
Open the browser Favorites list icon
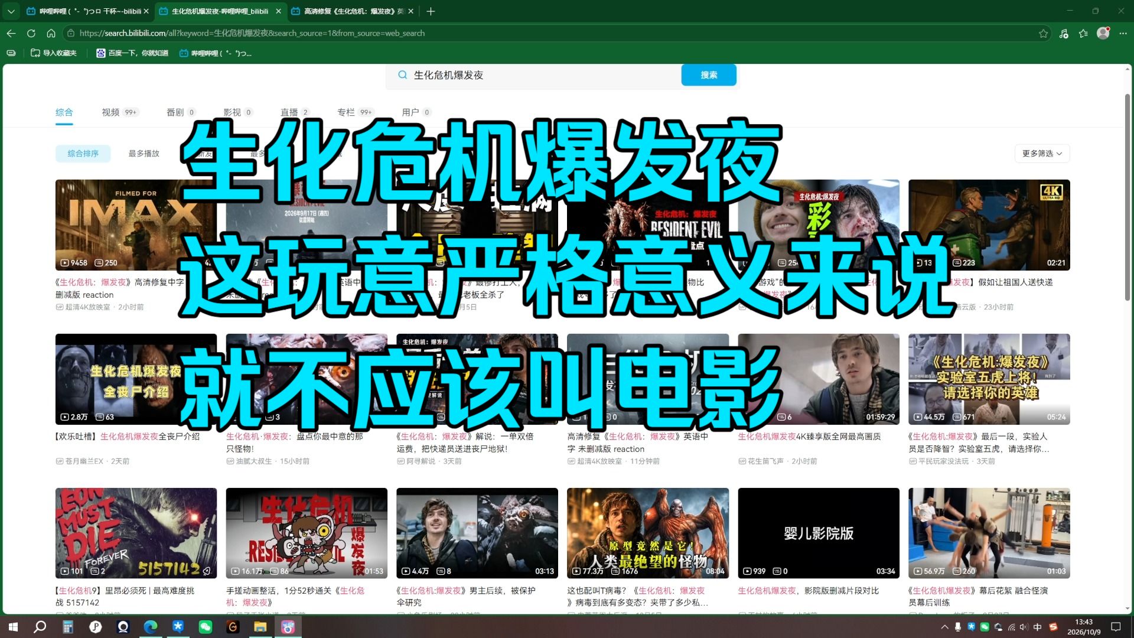[x=1083, y=33]
